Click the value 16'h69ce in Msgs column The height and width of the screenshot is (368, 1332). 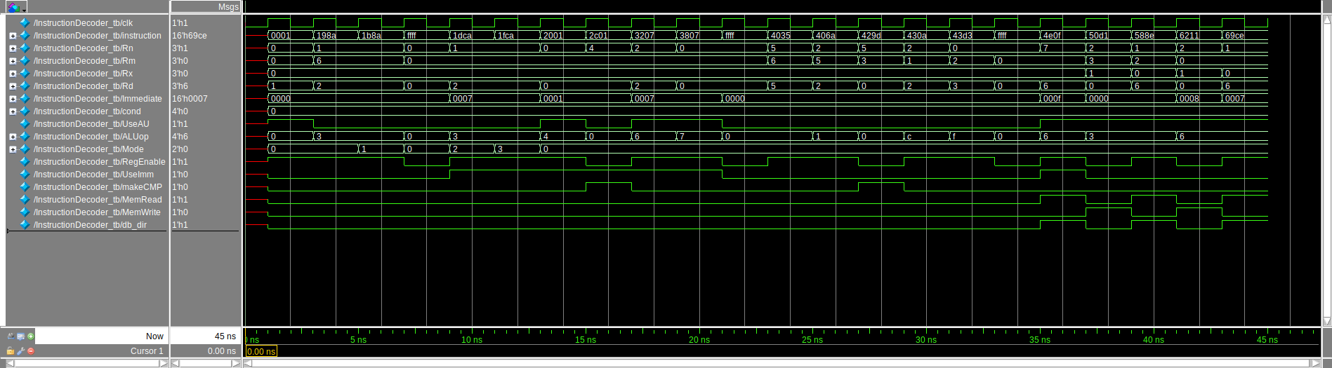190,36
